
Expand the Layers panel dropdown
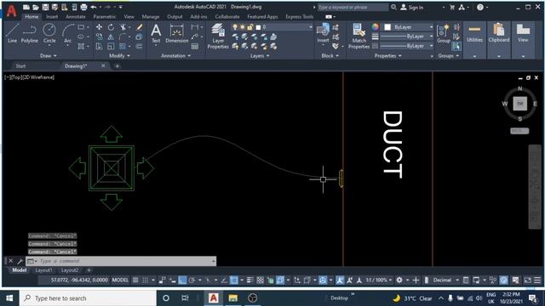(260, 55)
